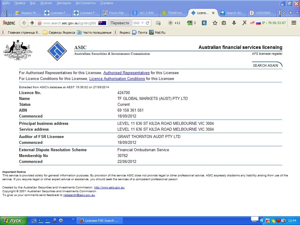Open the http://www.asic.gov.au link
Image resolution: width=300 pixels, height=225 pixels.
click(x=109, y=187)
